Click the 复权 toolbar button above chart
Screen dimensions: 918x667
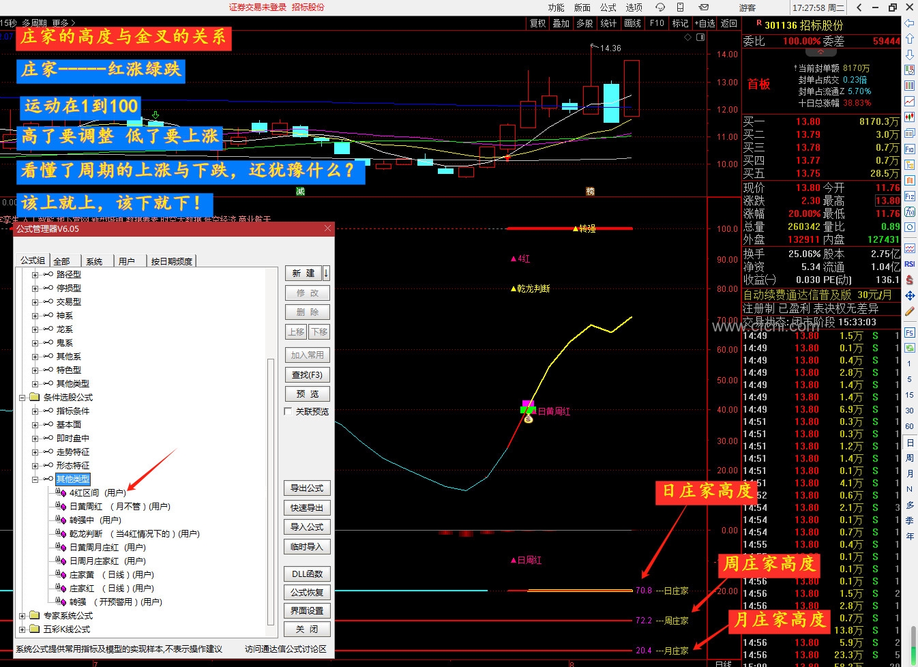click(x=537, y=23)
